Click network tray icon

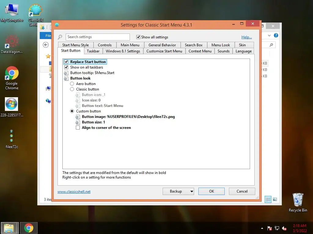pos(277,228)
